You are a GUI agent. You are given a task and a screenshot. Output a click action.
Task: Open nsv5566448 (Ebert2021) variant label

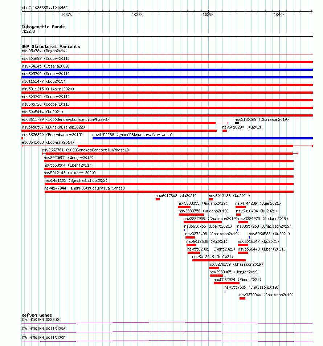262,249
